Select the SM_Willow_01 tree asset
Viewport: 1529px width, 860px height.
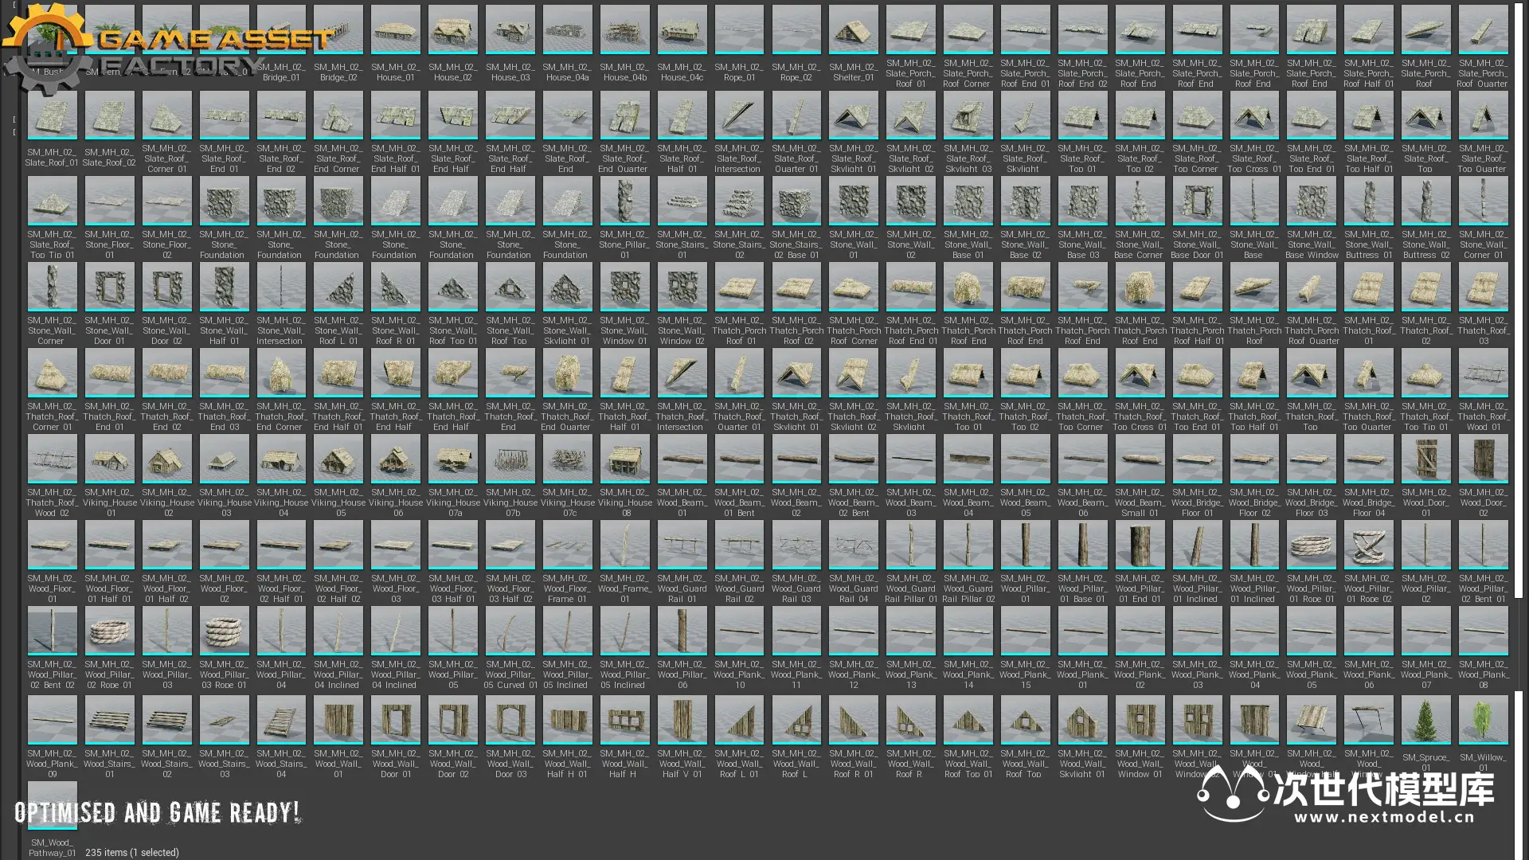point(1483,720)
